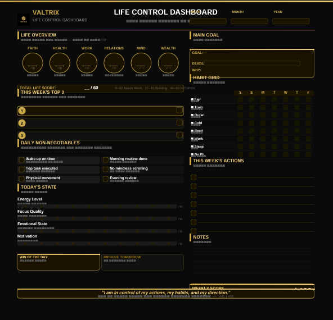333x320 pixels.
Task: Set the Energy Level slider
Action: [97, 207]
